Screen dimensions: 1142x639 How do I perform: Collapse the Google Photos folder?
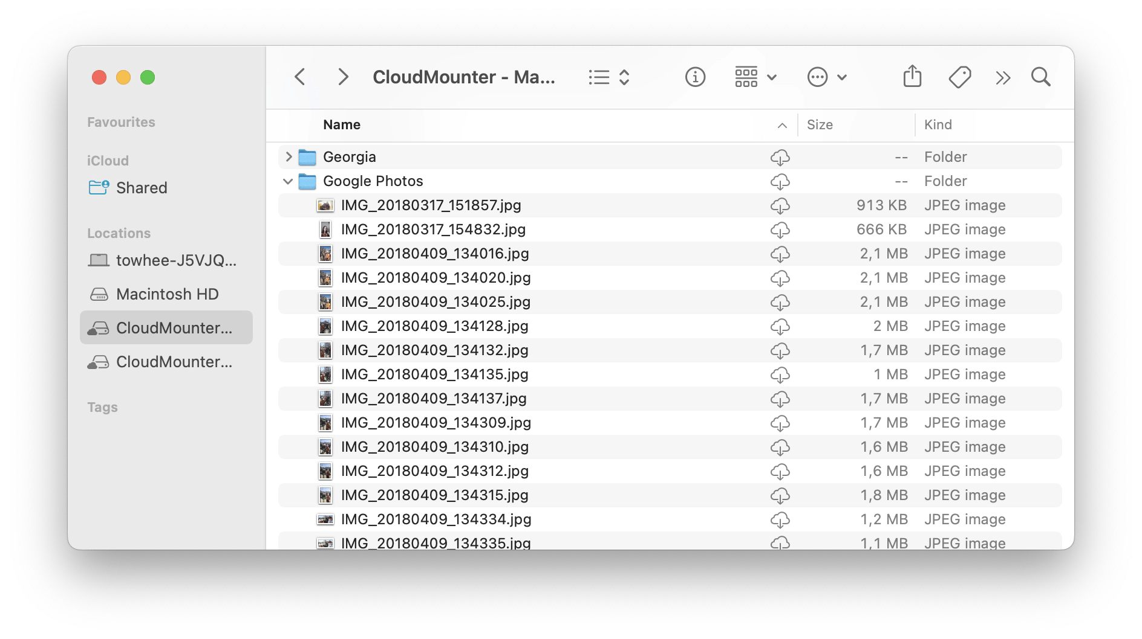[x=288, y=181]
